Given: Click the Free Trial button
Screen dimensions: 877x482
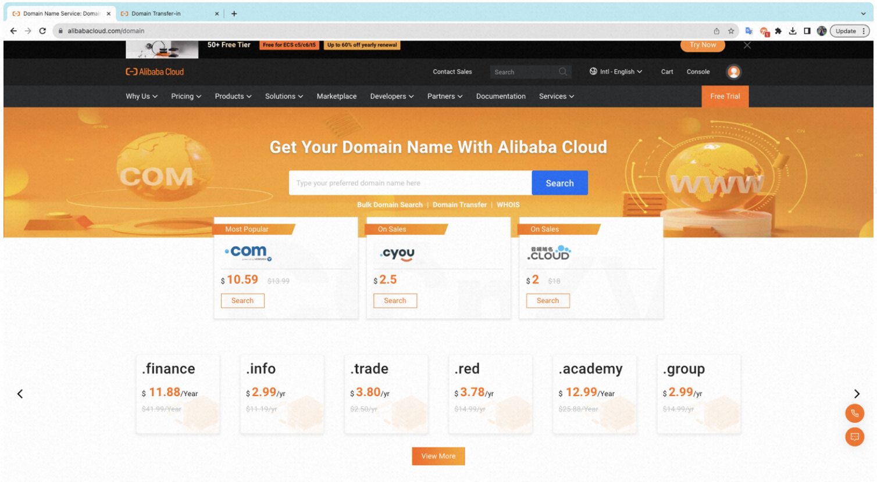Looking at the screenshot, I should 725,96.
